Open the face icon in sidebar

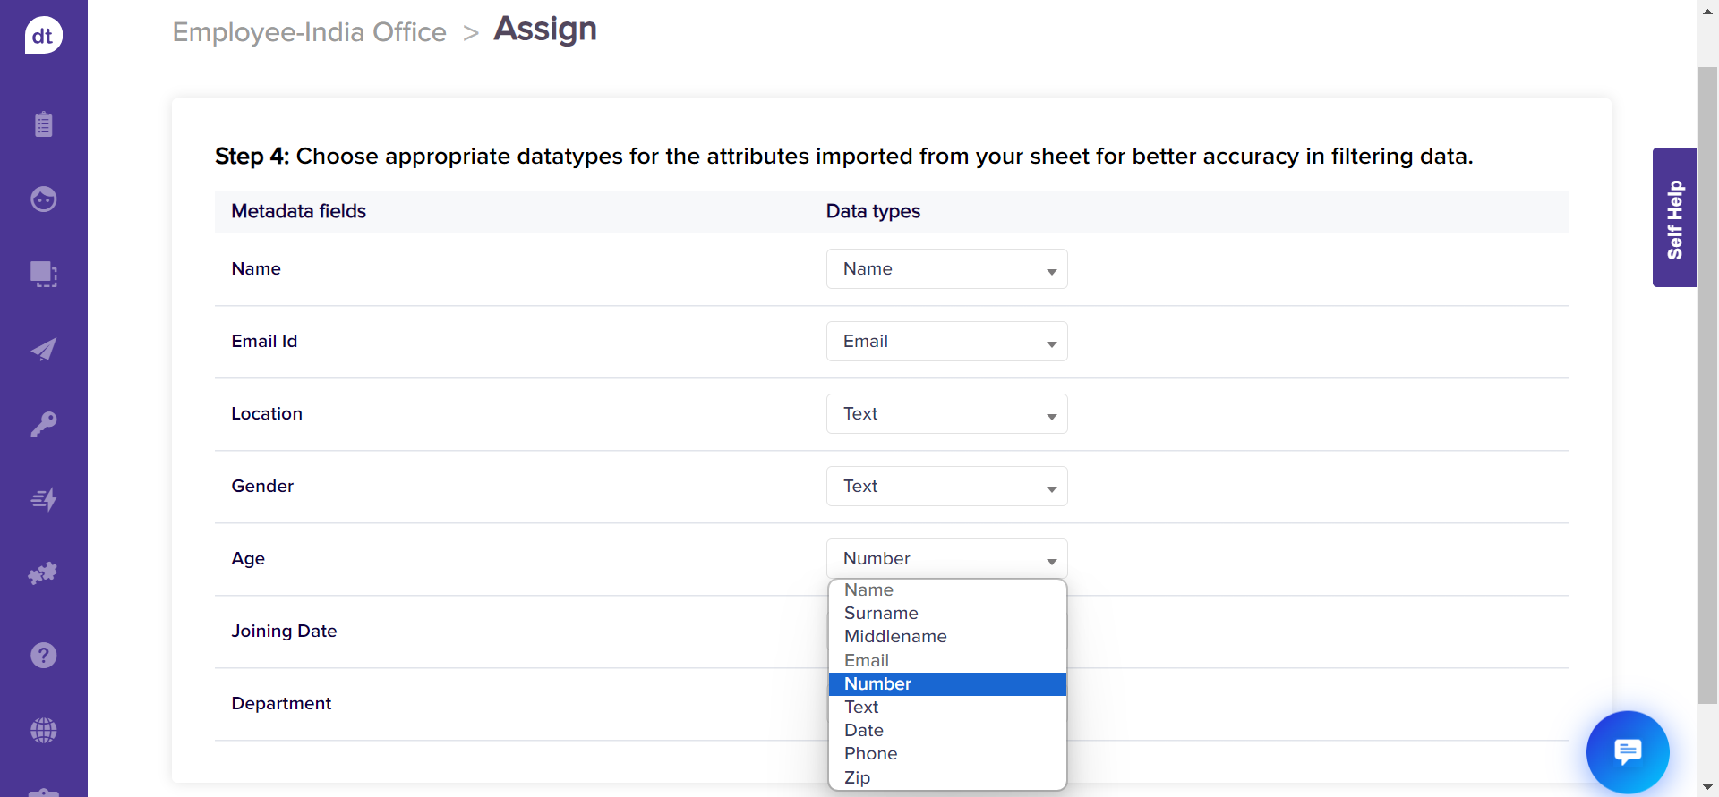(x=43, y=199)
